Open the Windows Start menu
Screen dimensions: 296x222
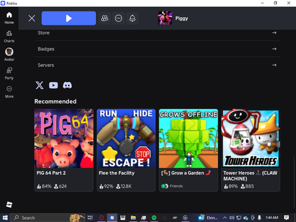click(x=5, y=218)
